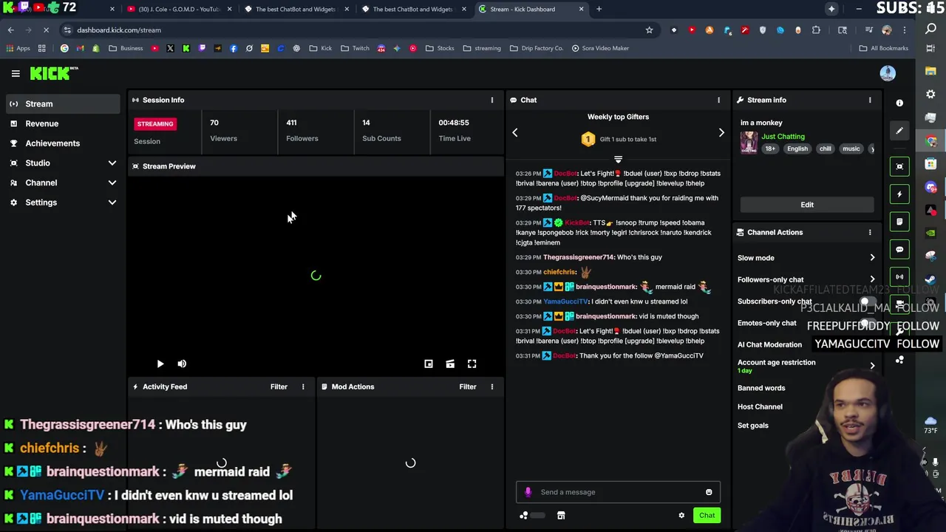
Task: Enter fullscreen on stream preview
Action: coord(472,364)
